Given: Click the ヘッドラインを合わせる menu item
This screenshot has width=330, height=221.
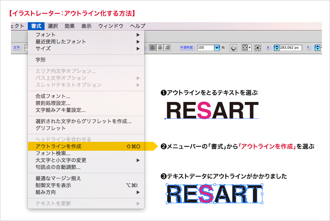Looking at the screenshot, I should tap(86, 139).
